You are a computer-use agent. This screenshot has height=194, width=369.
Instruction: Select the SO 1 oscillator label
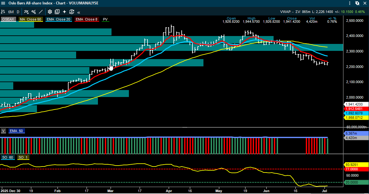[x=23, y=157]
